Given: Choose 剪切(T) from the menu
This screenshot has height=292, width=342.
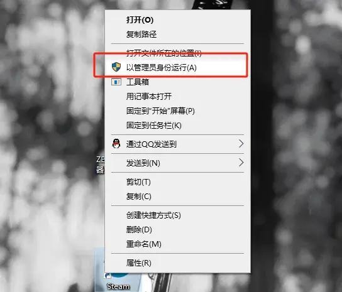Looking at the screenshot, I should [177, 181].
